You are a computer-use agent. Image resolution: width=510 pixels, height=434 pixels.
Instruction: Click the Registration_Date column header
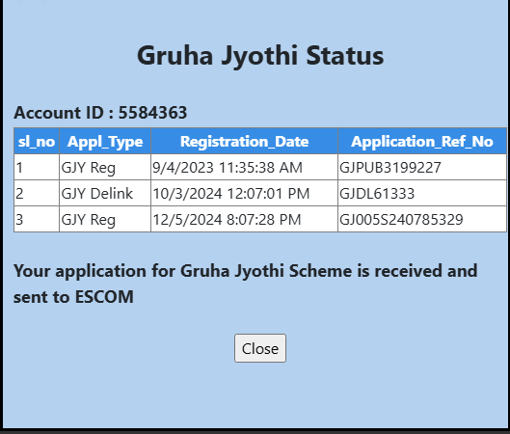(244, 141)
